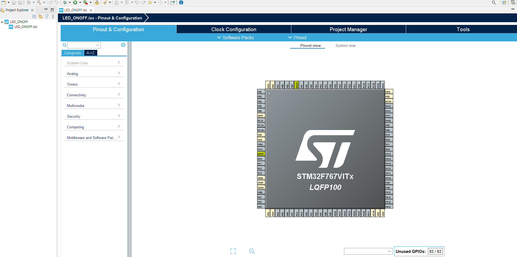Open the pin search dropdown near Unused GPIOs
The image size is (517, 257).
click(x=368, y=251)
